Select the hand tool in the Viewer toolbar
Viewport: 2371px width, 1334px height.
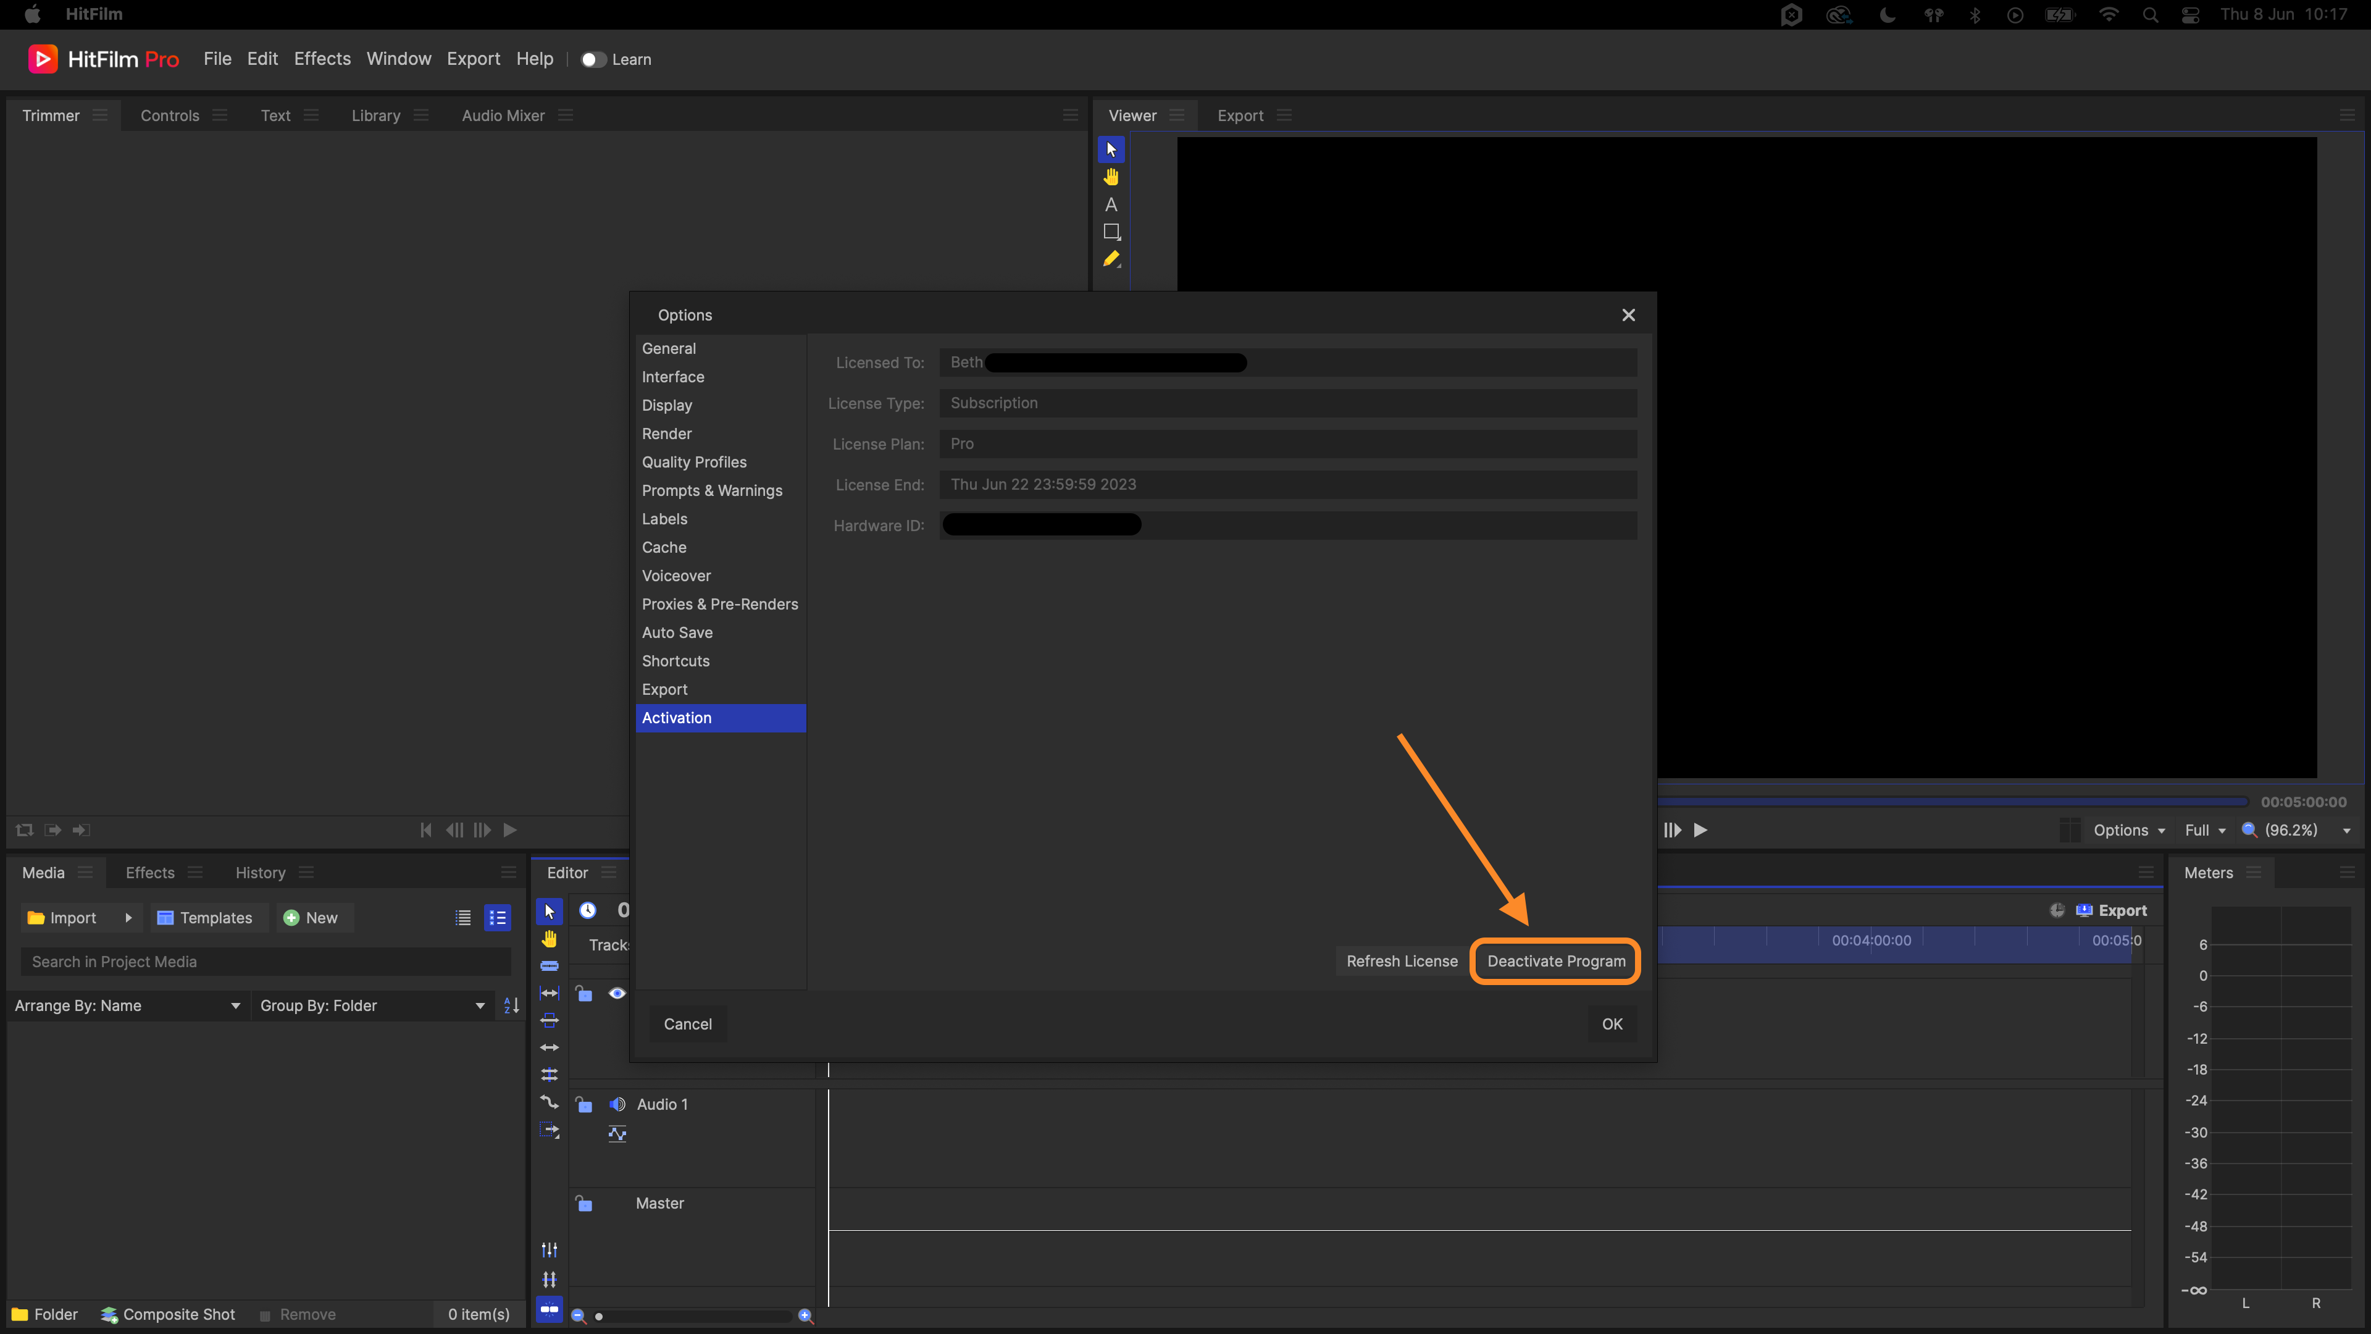1111,177
